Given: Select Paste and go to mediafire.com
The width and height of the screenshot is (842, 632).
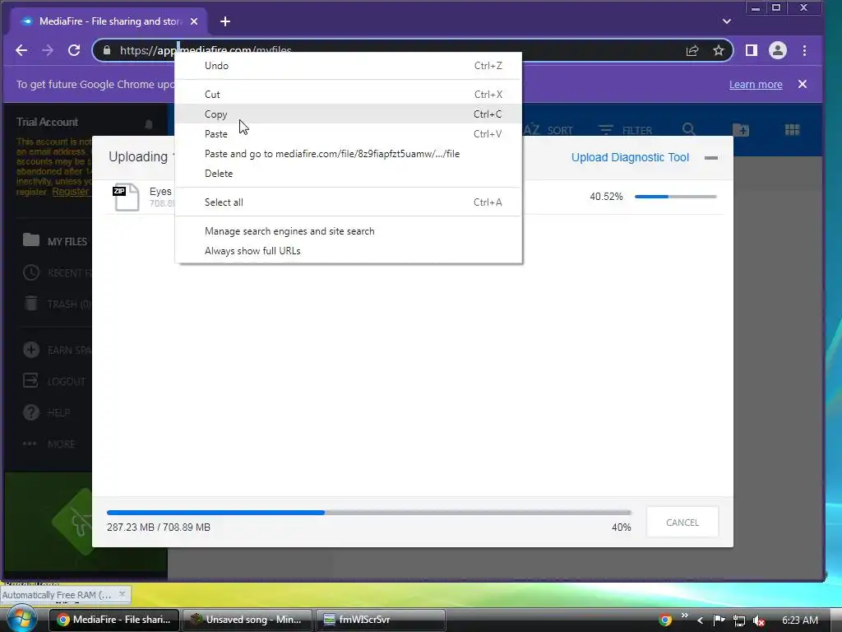Looking at the screenshot, I should pos(349,154).
